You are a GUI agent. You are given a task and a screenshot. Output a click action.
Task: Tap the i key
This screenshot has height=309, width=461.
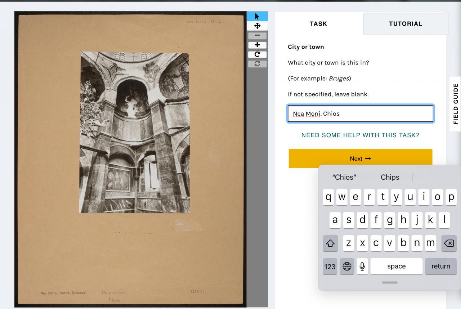(x=424, y=197)
